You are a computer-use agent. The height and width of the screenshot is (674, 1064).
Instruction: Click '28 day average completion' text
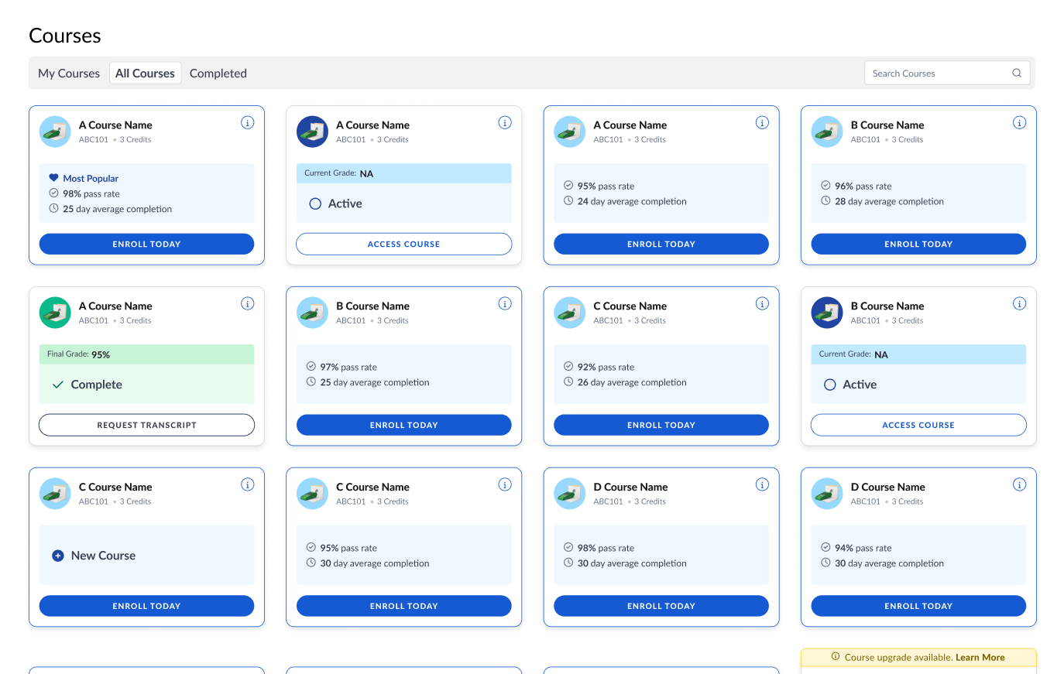tap(889, 201)
